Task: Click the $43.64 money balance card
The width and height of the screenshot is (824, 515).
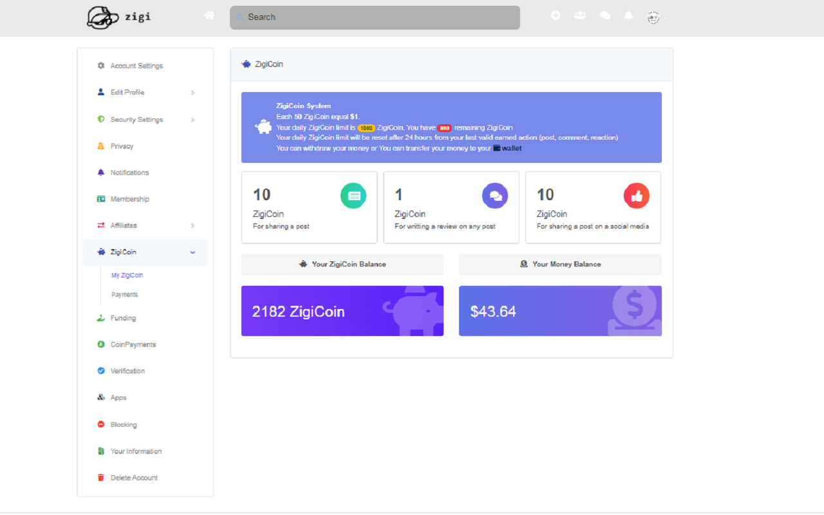Action: pyautogui.click(x=560, y=311)
